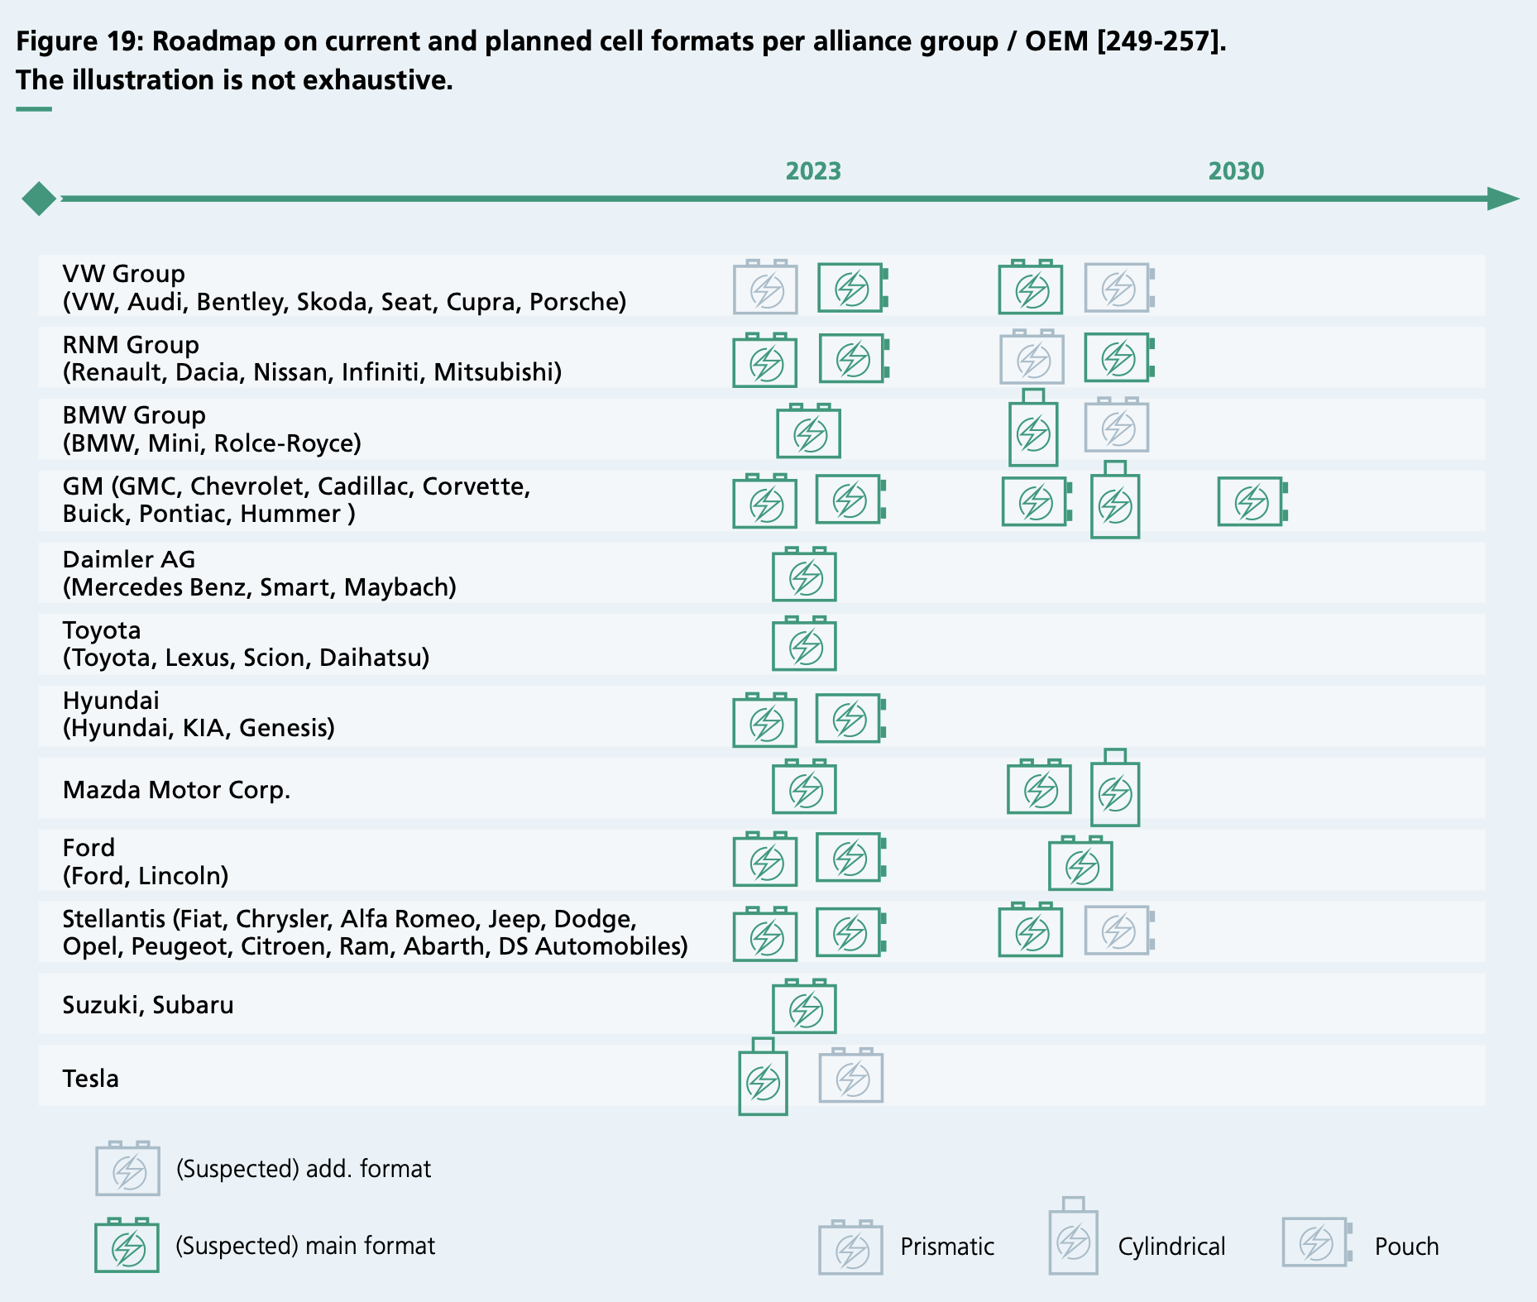Screen dimensions: 1537x1302
Task: Click the Suzuki, Subaru prismatic cell icon
Action: pos(804,1008)
